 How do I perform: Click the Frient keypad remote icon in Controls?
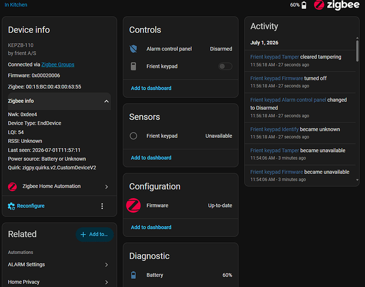click(x=133, y=67)
